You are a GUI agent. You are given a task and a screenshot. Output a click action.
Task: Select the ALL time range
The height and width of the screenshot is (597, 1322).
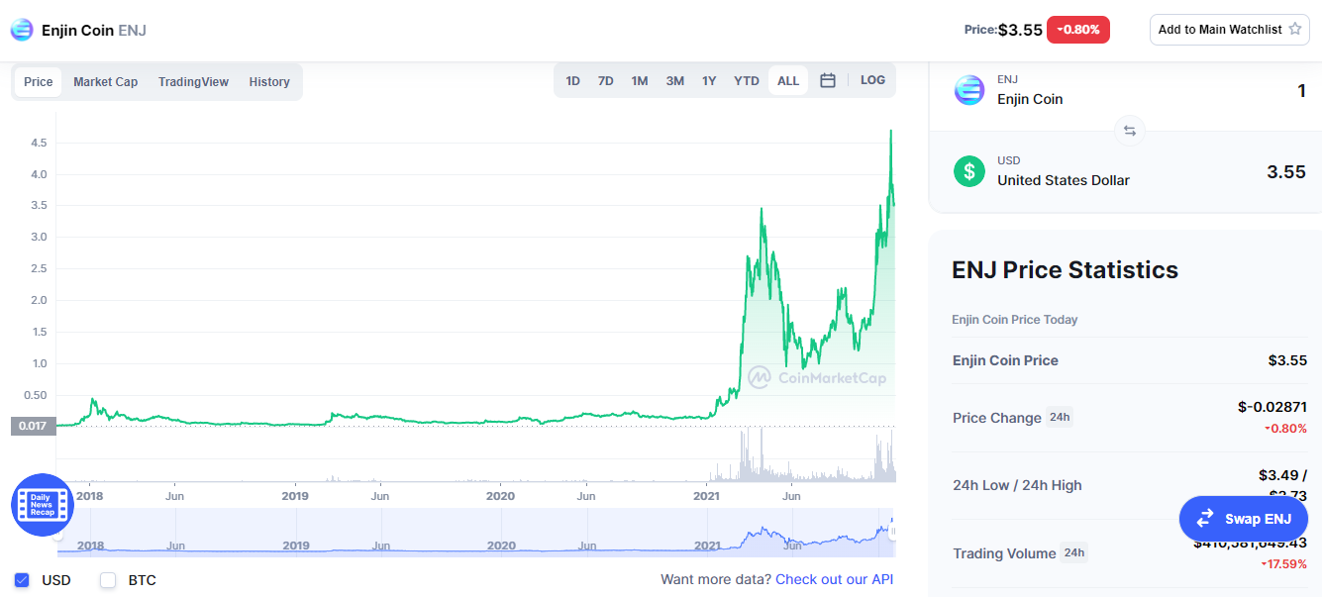(x=788, y=81)
